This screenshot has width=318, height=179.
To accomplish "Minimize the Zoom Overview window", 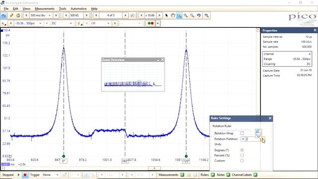I will coord(158,60).
